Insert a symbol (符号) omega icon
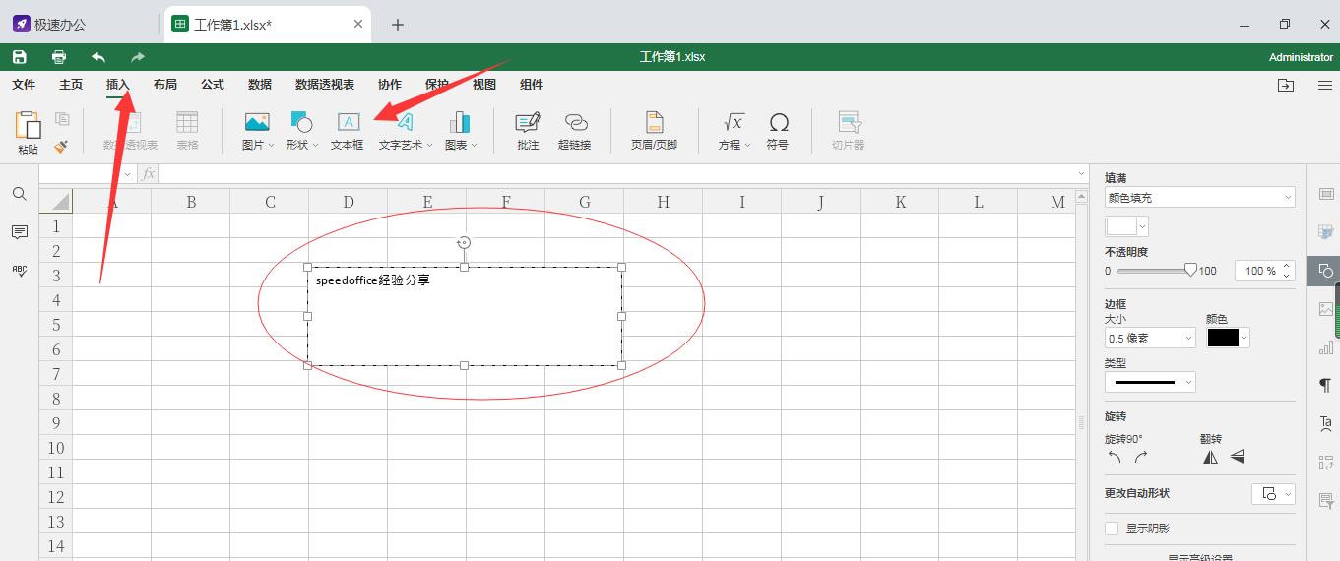 point(778,122)
